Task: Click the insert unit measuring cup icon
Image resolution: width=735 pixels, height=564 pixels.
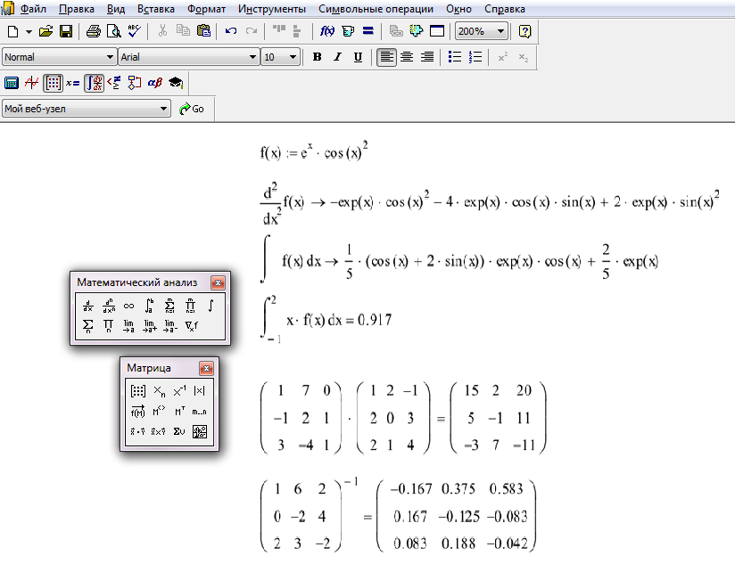Action: [x=348, y=31]
